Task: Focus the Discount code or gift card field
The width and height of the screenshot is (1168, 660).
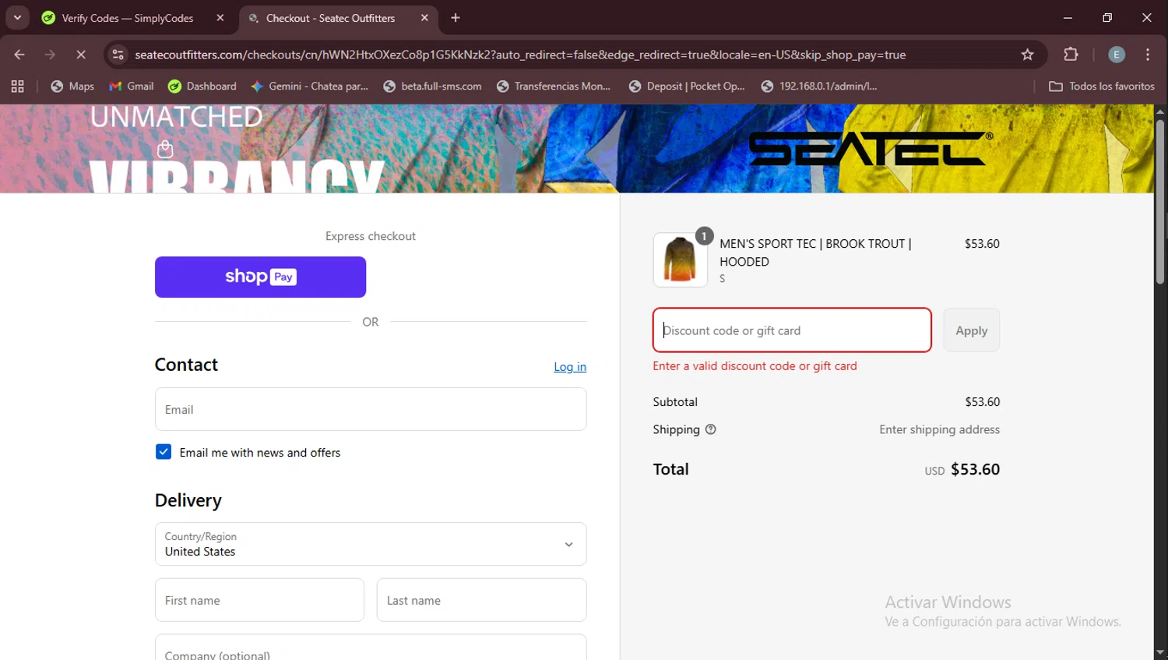Action: [792, 330]
